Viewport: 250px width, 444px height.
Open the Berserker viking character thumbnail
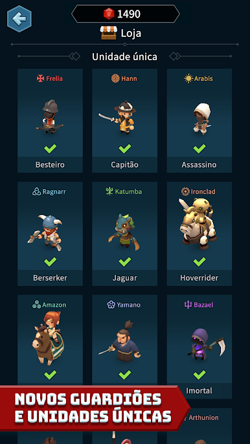point(45,232)
